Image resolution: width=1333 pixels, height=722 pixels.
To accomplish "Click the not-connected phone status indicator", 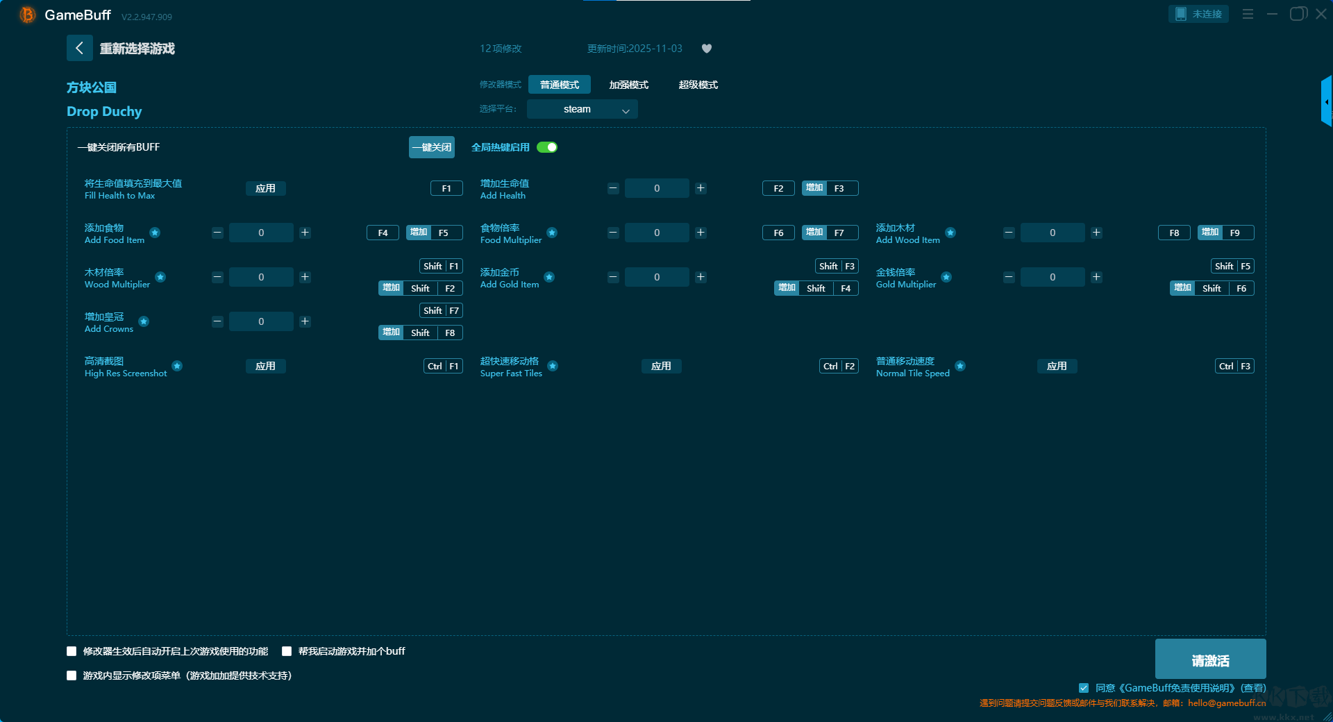I will tap(1198, 14).
